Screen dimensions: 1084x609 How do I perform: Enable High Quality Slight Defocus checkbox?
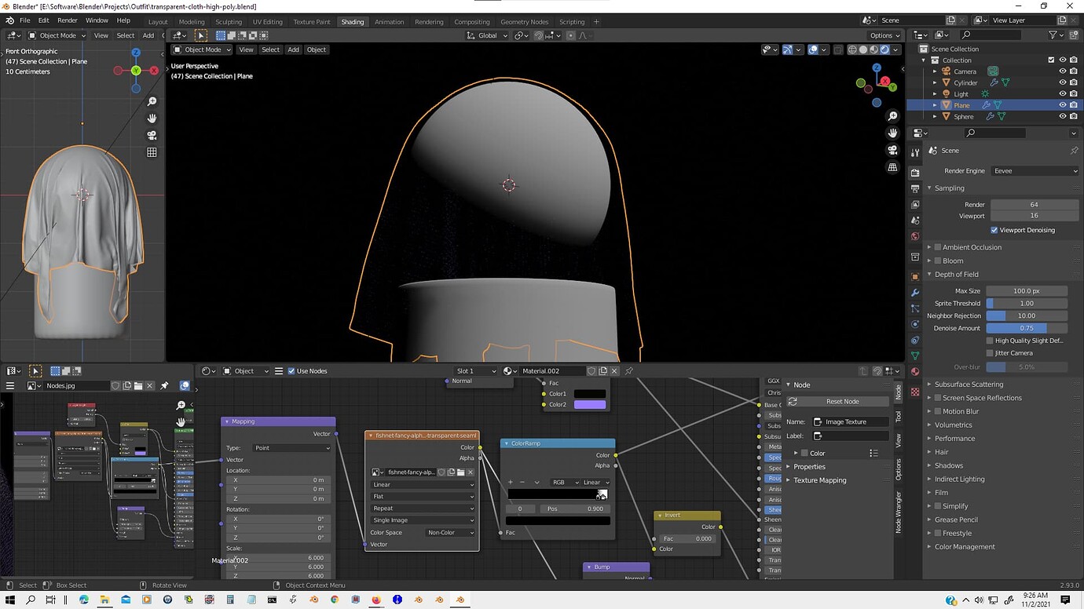pos(990,341)
